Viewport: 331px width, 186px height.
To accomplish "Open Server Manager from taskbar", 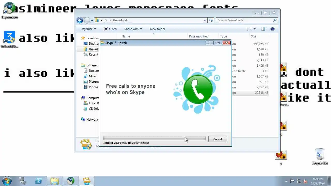I will tap(23, 181).
